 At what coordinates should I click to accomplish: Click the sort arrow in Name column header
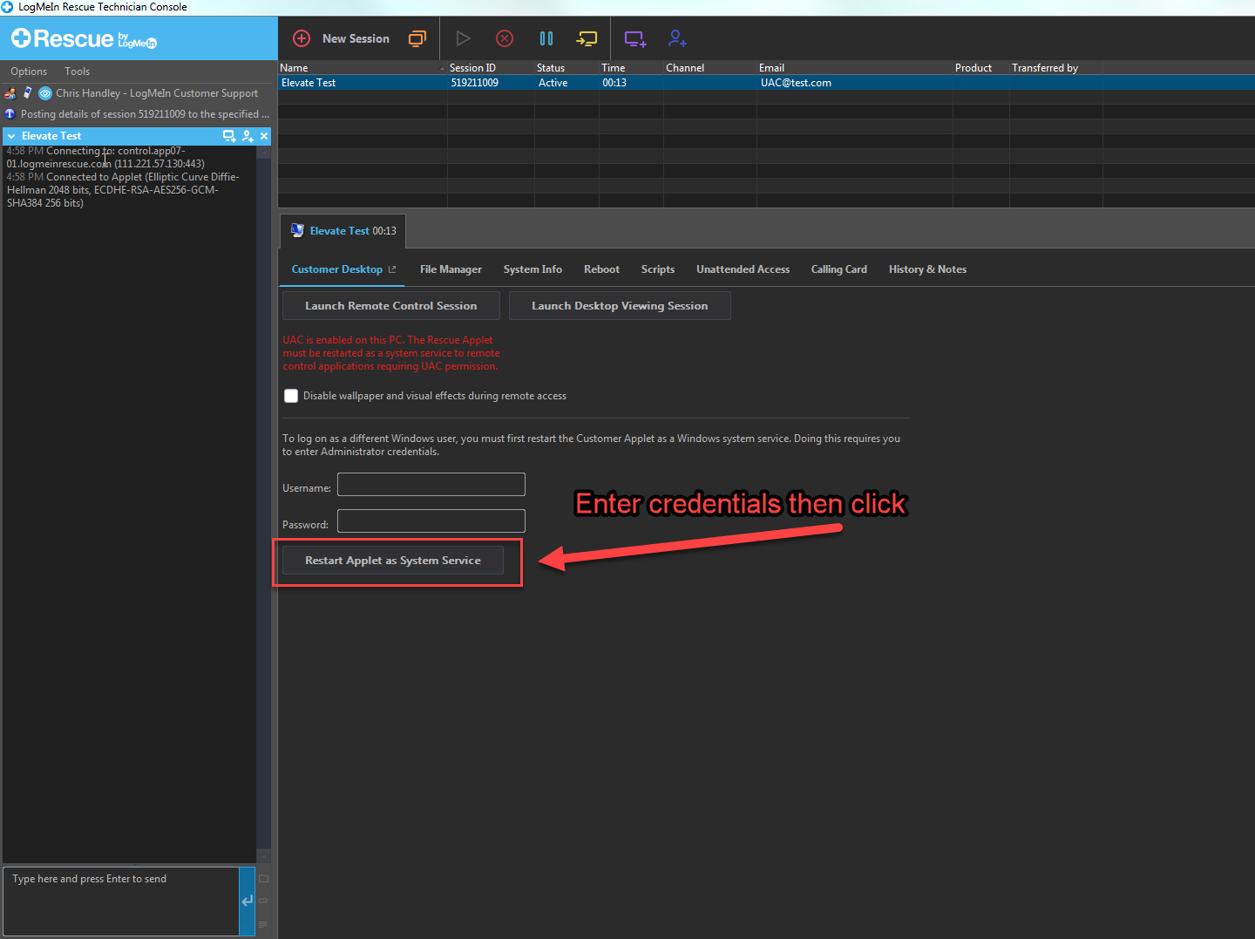coord(442,68)
